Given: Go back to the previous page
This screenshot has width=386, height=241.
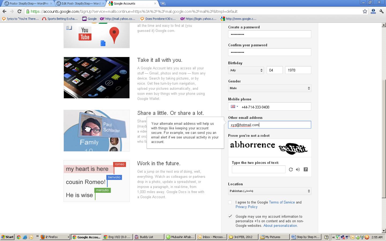Looking at the screenshot, I should pos(4,12).
